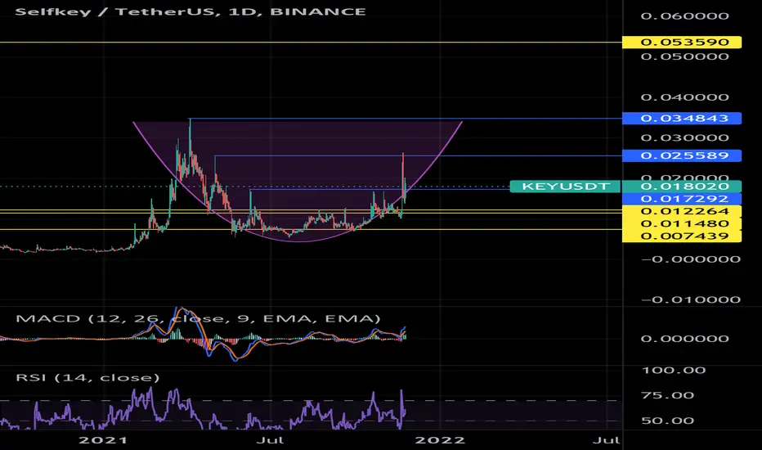The image size is (762, 450).
Task: Click the 0.018020 current price label
Action: pos(682,187)
